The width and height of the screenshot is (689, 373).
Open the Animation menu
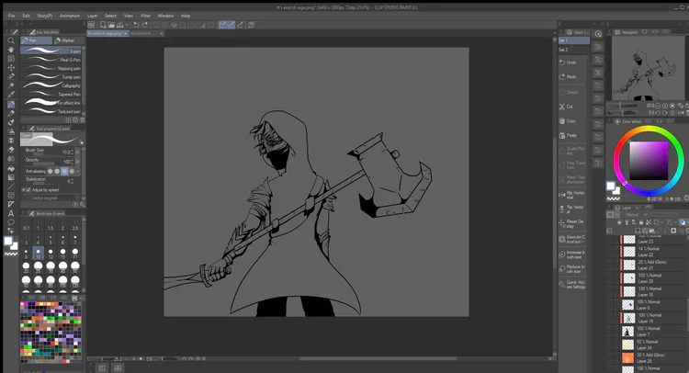click(70, 16)
